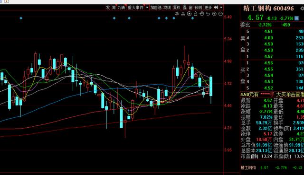Click the 简 toolbar button
304x175 pixels.
point(114,8)
